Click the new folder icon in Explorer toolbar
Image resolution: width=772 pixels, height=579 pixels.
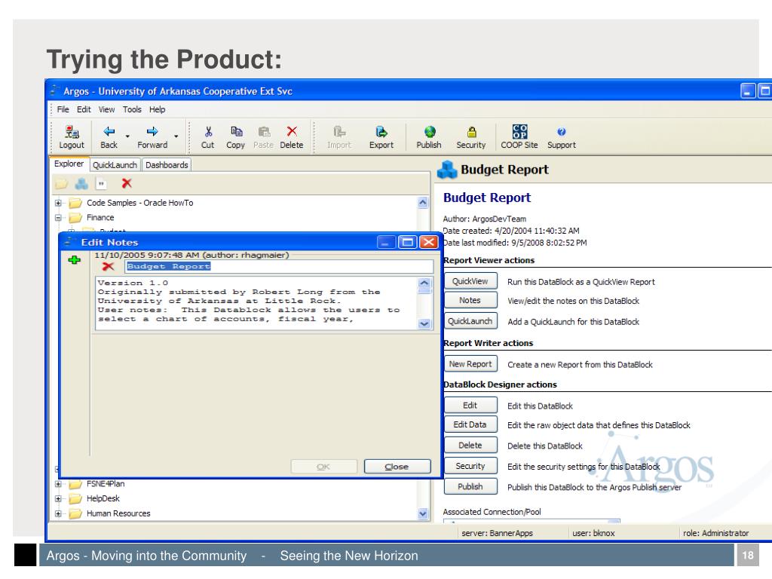coord(61,184)
